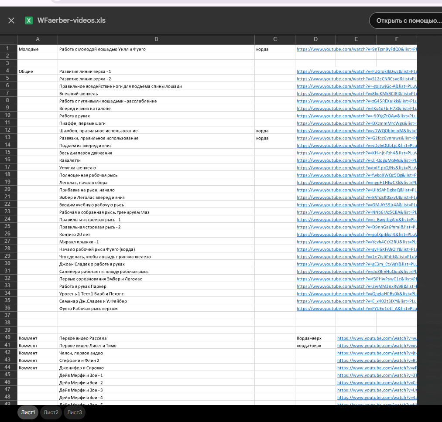Image resolution: width=442 pixels, height=422 pixels.
Task: Select row 40 header
Action: click(8, 337)
